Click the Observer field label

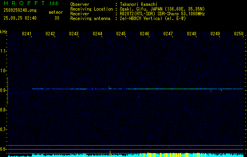(x=80, y=4)
